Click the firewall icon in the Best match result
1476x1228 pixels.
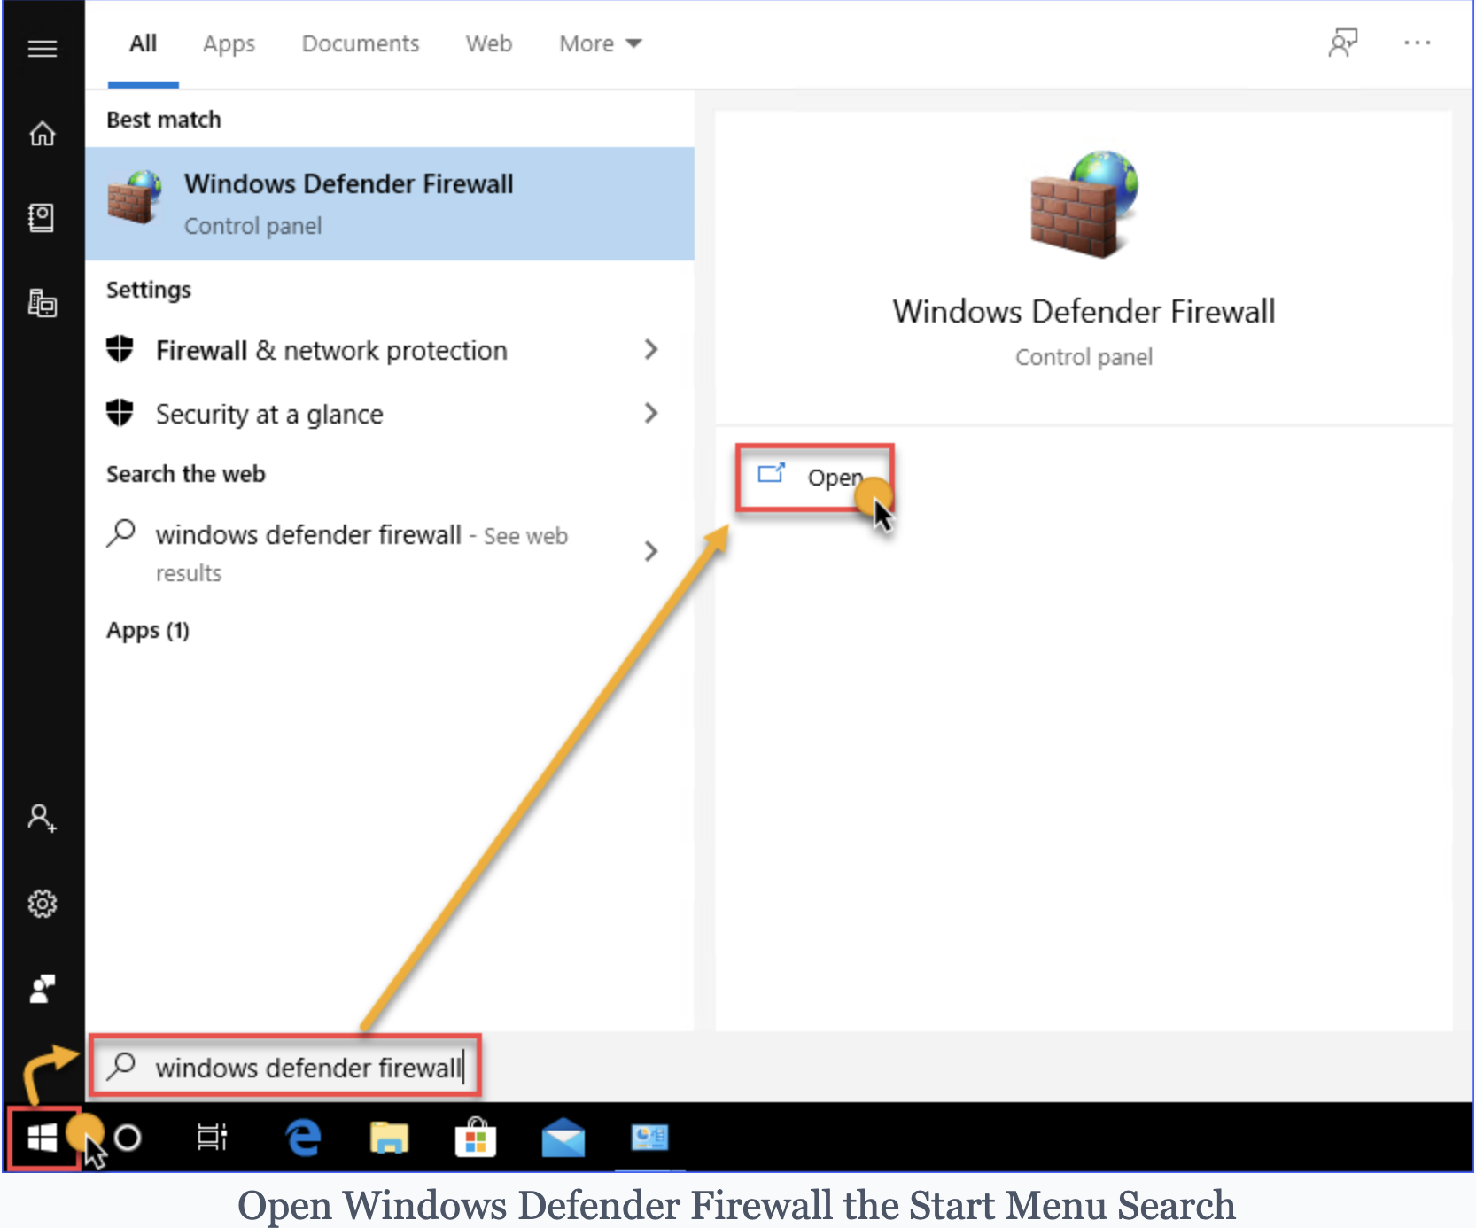click(x=135, y=198)
